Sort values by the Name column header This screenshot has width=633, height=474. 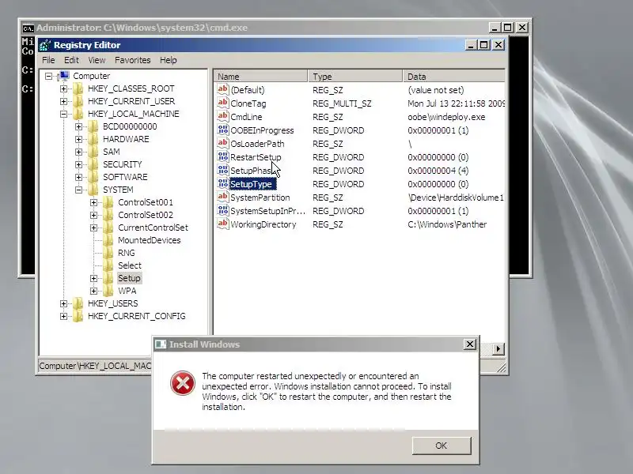tap(261, 76)
